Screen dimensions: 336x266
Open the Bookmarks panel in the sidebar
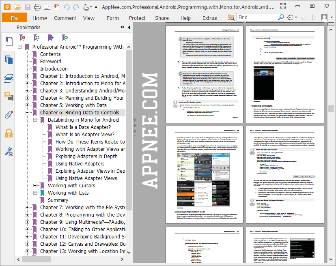(x=9, y=41)
